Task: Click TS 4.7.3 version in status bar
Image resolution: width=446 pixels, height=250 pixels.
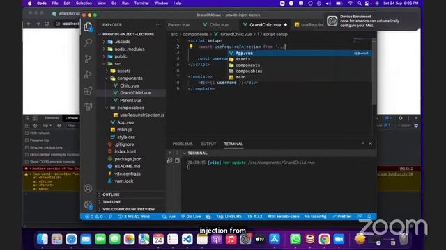Action: coord(254,216)
